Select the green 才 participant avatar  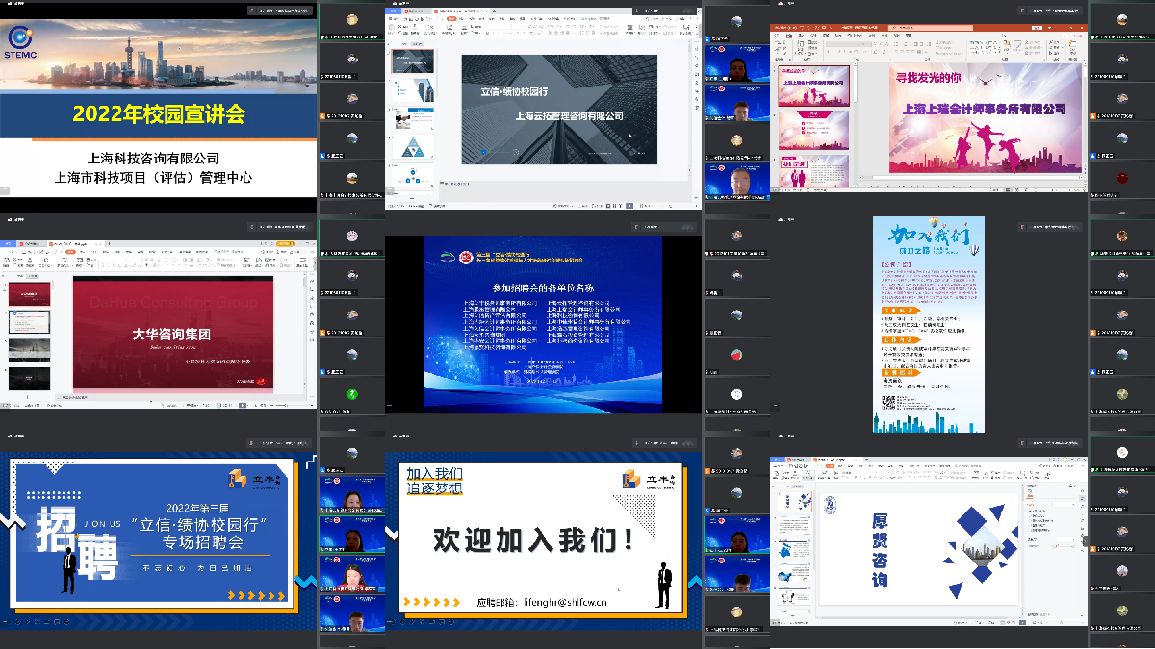tap(352, 394)
